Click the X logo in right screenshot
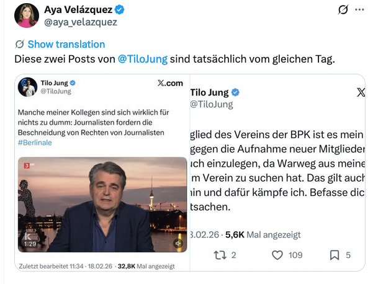This screenshot has height=284, width=373. [361, 92]
